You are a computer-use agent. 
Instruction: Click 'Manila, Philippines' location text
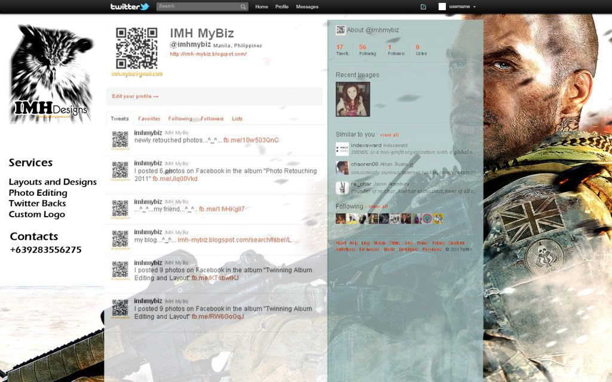(238, 45)
